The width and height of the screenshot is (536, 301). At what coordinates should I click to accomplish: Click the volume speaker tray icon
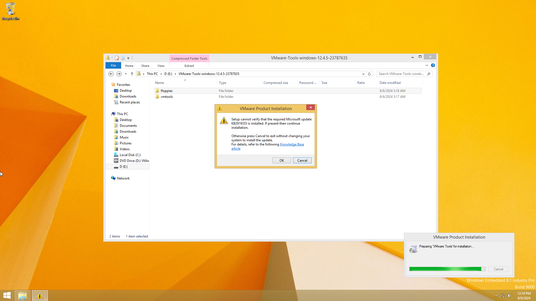point(510,296)
